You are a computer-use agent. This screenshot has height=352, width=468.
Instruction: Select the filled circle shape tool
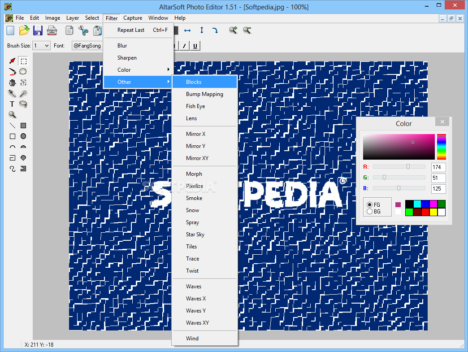click(x=23, y=136)
